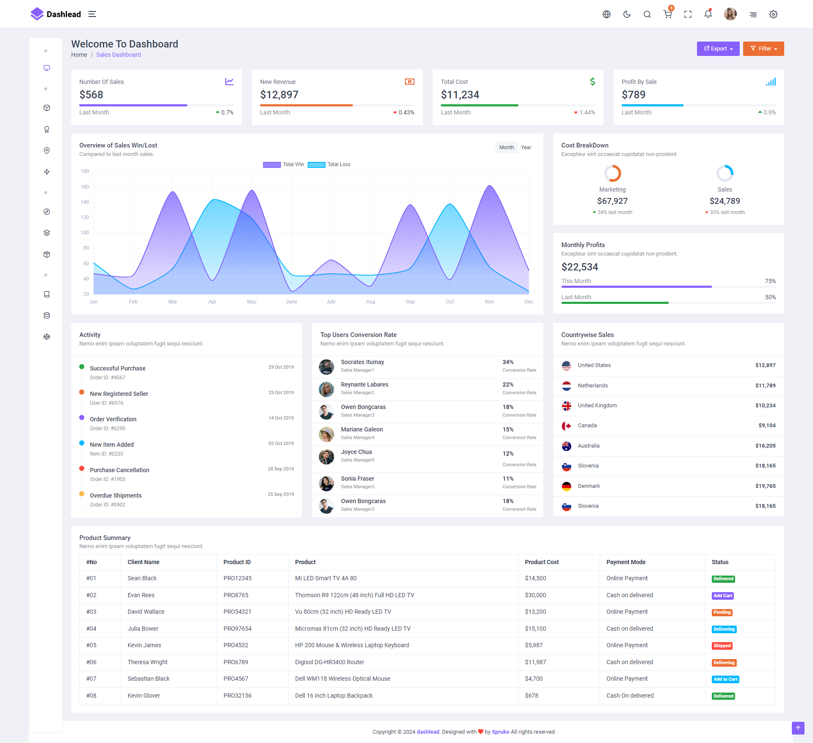The width and height of the screenshot is (813, 743).
Task: Open the shopping cart icon
Action: pyautogui.click(x=668, y=14)
